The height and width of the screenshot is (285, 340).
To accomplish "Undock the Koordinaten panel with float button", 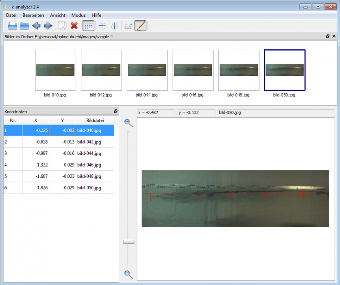I will point(116,111).
